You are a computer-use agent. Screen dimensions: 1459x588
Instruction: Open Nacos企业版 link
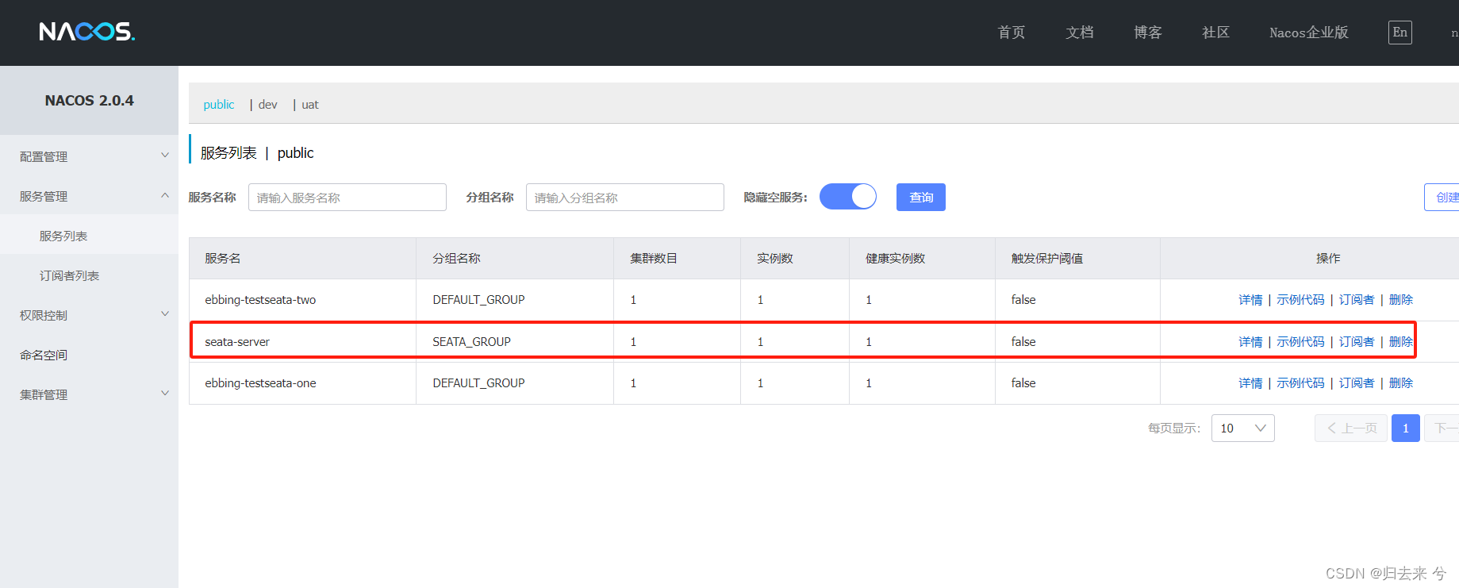pyautogui.click(x=1309, y=33)
